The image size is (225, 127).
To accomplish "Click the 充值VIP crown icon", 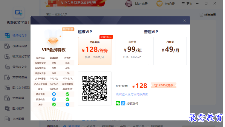I will point(160,4).
